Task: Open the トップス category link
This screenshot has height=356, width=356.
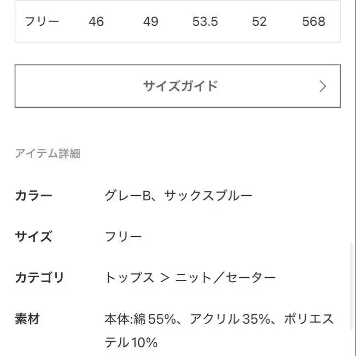Action: pos(129,278)
